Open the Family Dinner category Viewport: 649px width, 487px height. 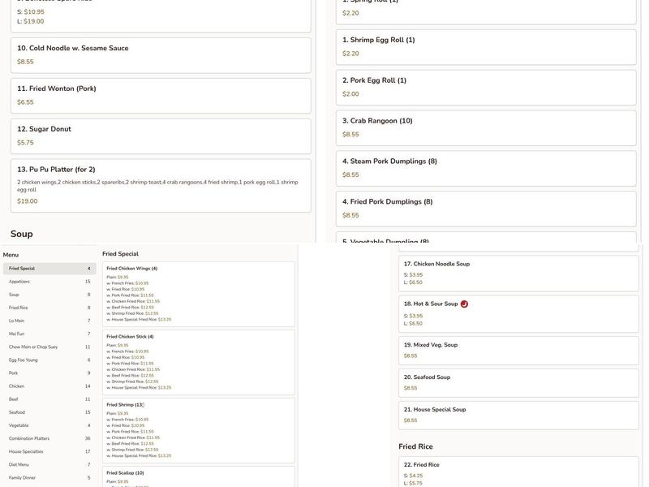click(x=49, y=477)
